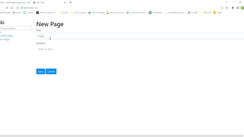Open the Taal skool bookmark folder

coord(205,13)
